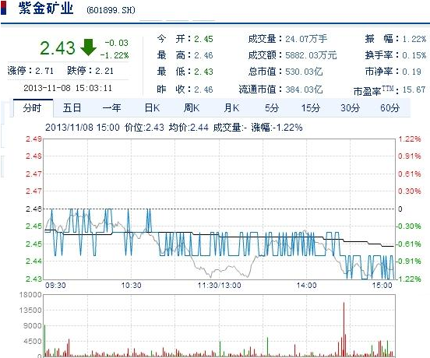Click the 成交量 value 24.07万手
The width and height of the screenshot is (430, 358).
pos(306,39)
